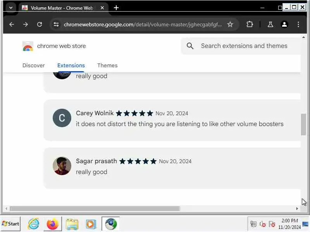Launch Firefox from taskbar
This screenshot has width=310, height=232.
[53, 224]
